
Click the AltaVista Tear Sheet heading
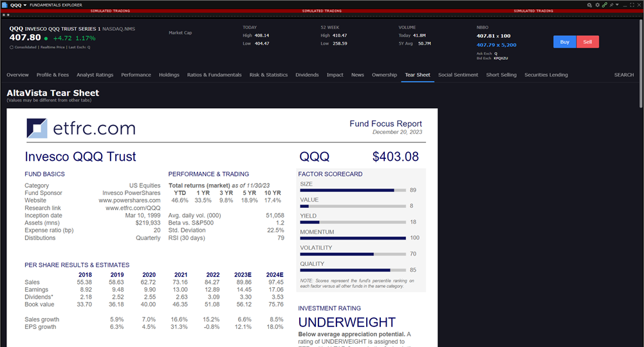(x=53, y=93)
